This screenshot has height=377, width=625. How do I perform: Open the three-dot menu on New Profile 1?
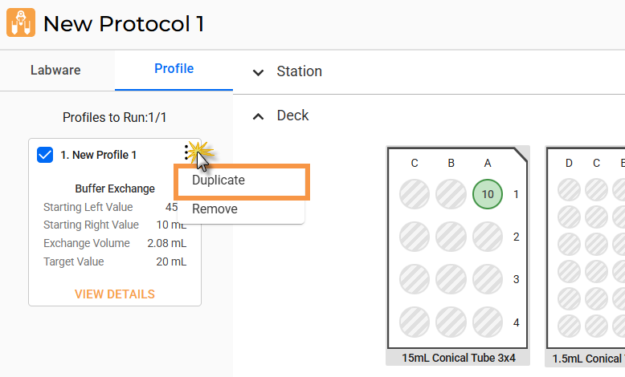[x=187, y=152]
